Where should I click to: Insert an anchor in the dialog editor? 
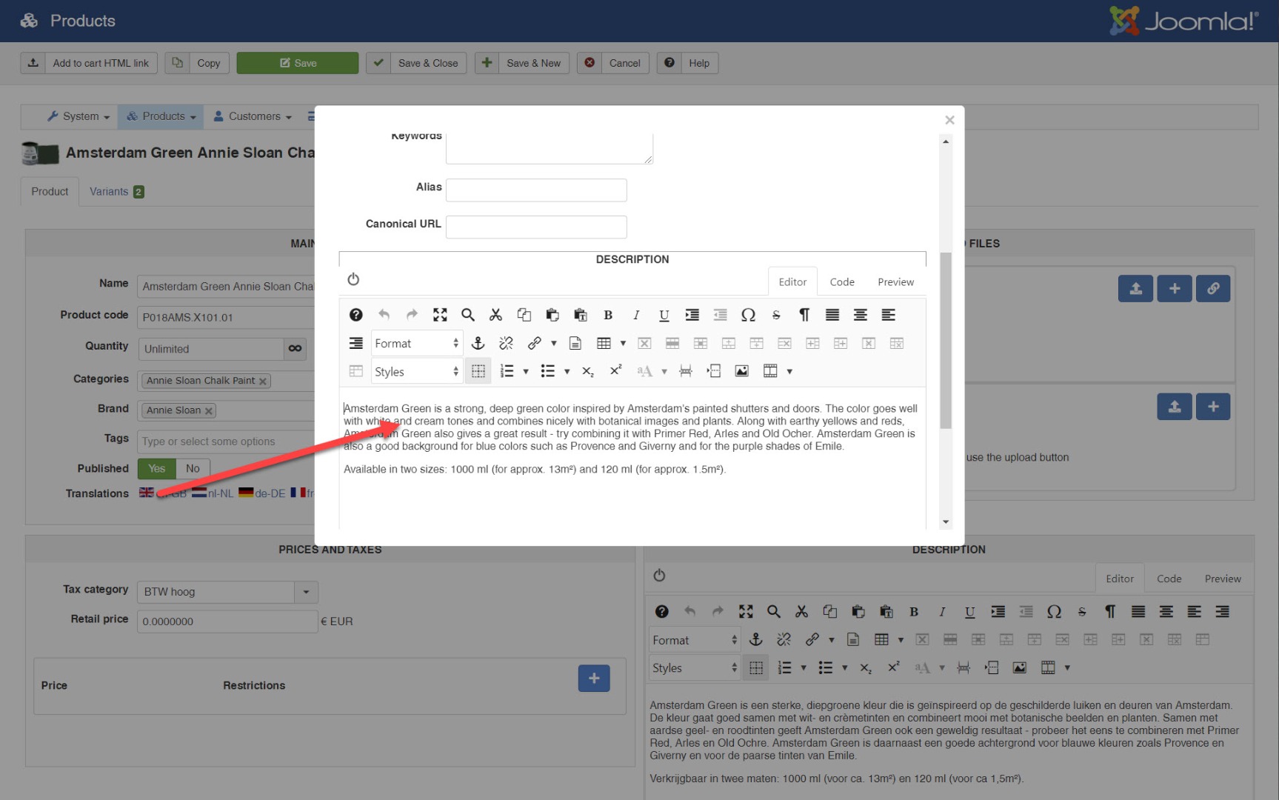(478, 343)
